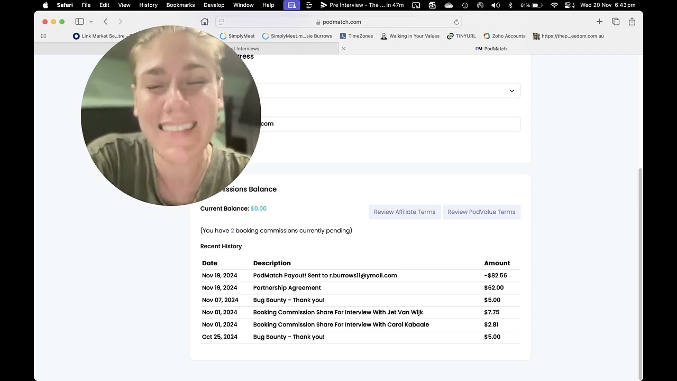Click the $0.00 current balance value
This screenshot has height=381, width=677.
(259, 208)
